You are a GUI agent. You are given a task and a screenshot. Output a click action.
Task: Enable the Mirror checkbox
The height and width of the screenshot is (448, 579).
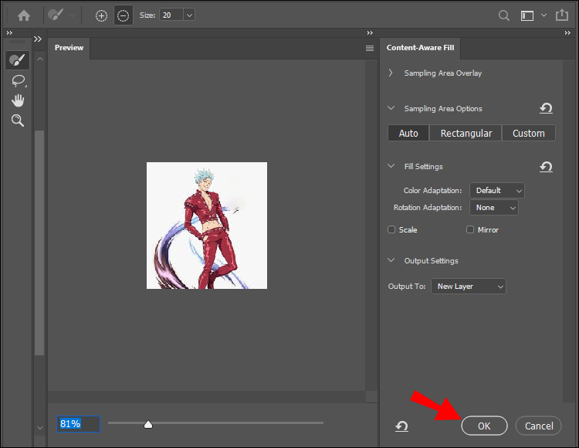pyautogui.click(x=470, y=229)
